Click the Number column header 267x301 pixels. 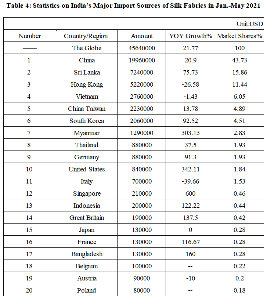[x=30, y=36]
